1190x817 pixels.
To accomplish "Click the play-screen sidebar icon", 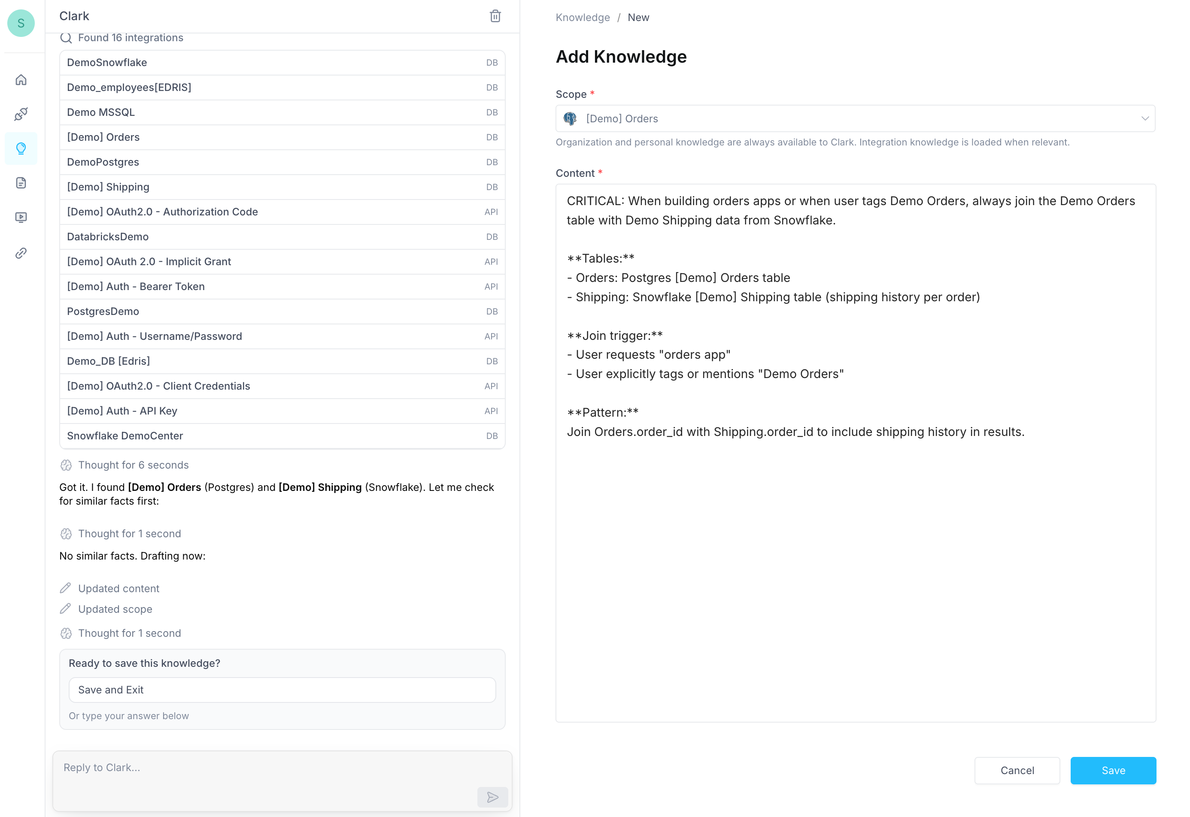I will [21, 217].
